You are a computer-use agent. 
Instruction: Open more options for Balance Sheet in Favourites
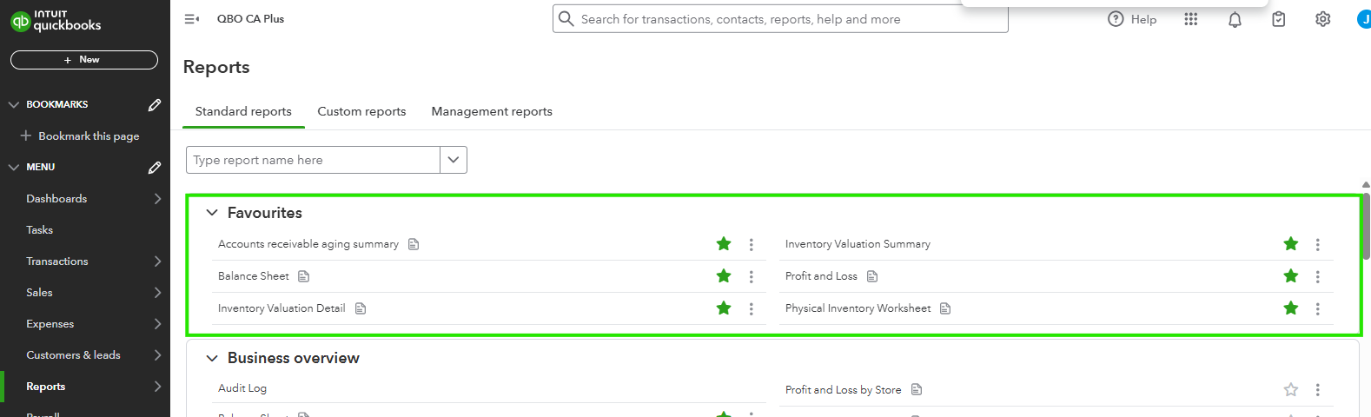tap(752, 277)
